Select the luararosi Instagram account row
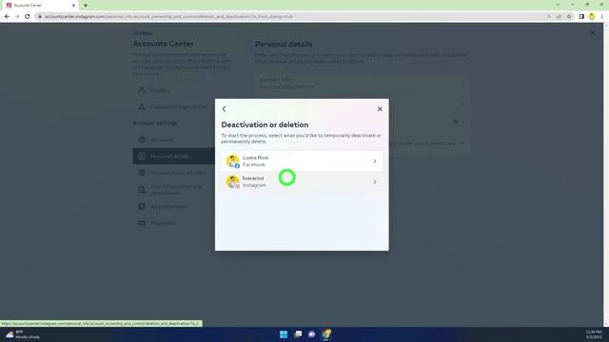609x342 pixels. point(302,181)
